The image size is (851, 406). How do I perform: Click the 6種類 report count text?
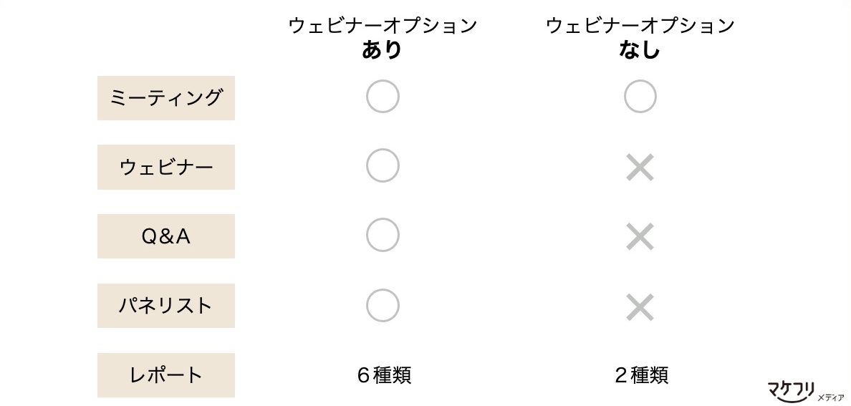[384, 375]
